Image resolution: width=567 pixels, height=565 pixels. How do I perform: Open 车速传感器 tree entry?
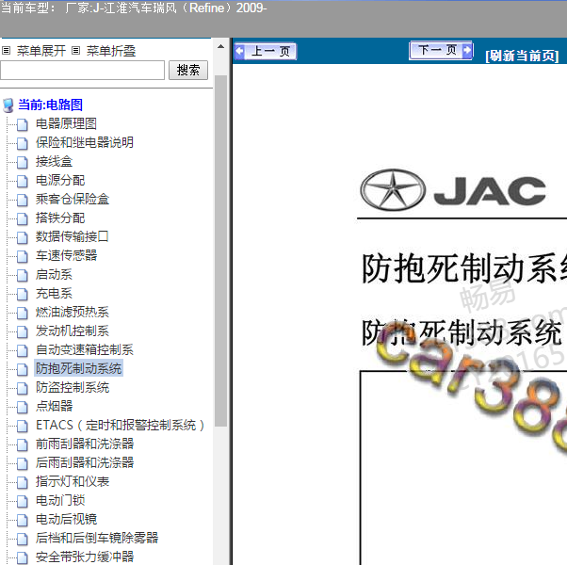pyautogui.click(x=66, y=255)
